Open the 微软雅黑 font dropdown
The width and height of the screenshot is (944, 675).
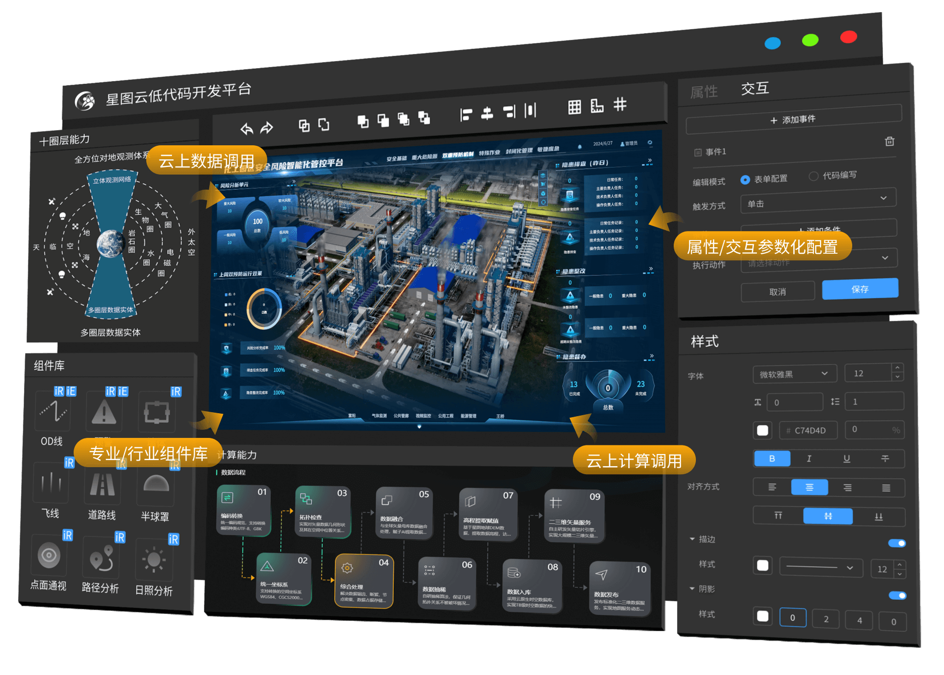click(795, 374)
